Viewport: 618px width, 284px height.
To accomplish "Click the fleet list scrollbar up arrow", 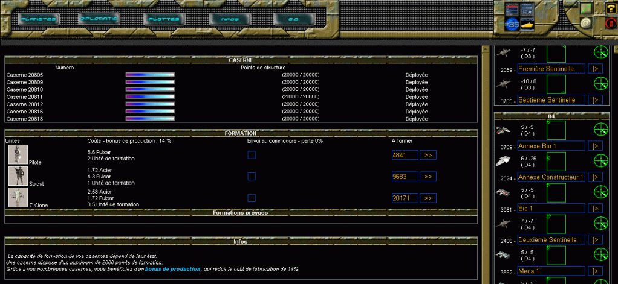I will click(616, 48).
